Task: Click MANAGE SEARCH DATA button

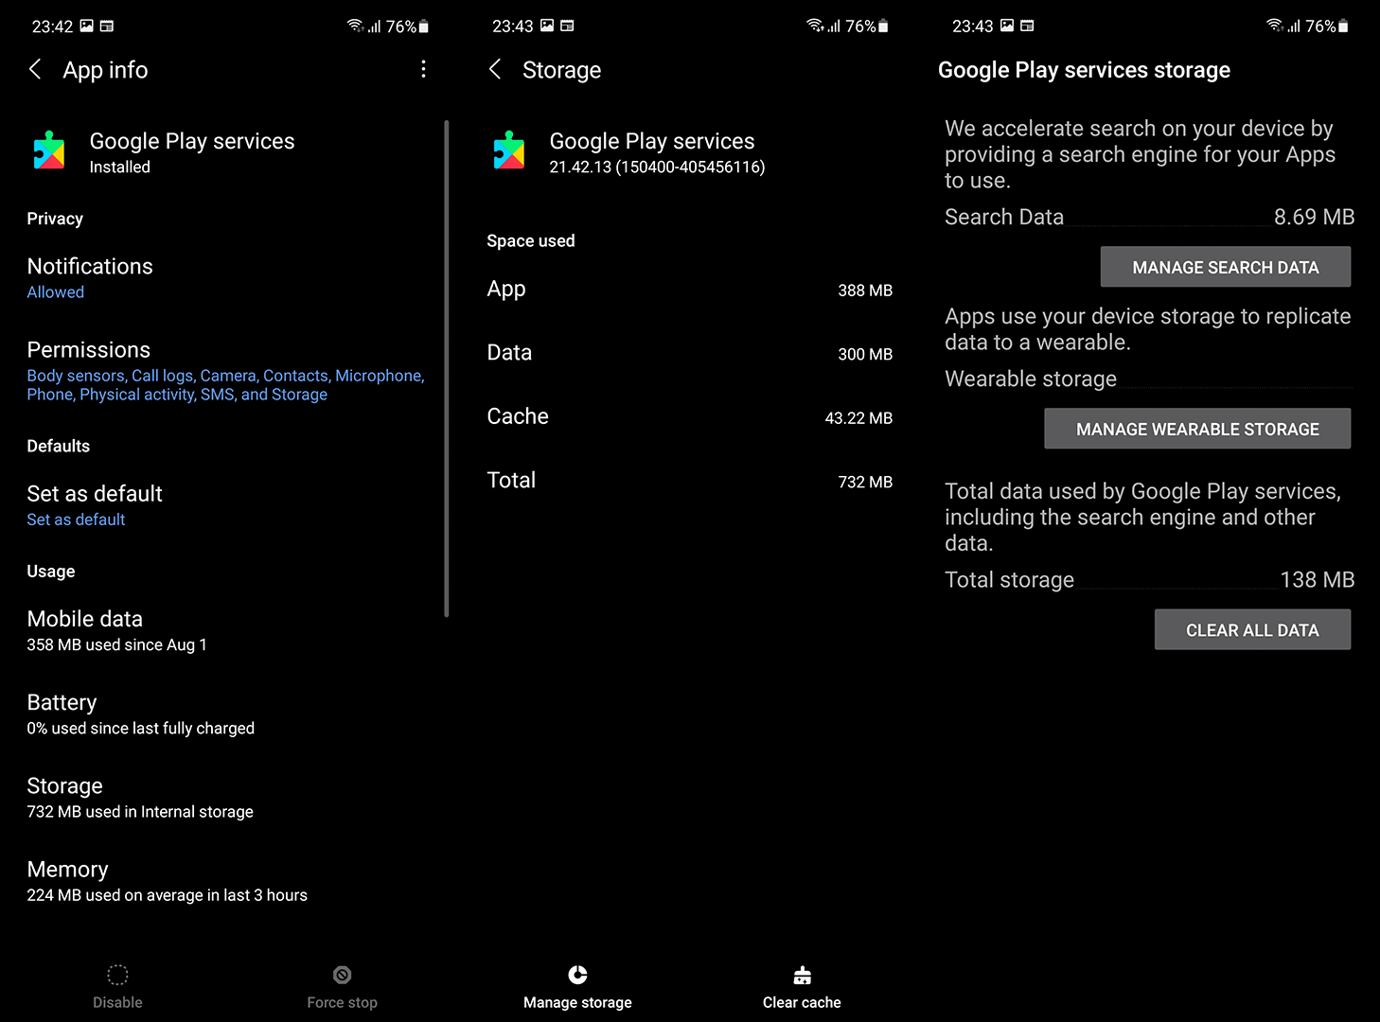Action: [x=1226, y=267]
